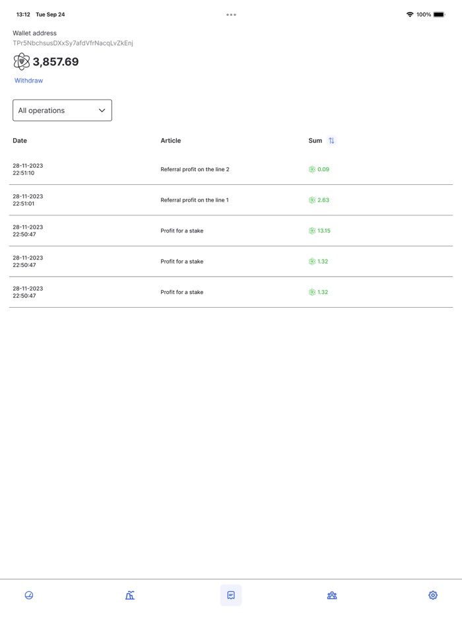This screenshot has height=617, width=462.
Task: Open the referral team tab
Action: pyautogui.click(x=332, y=595)
